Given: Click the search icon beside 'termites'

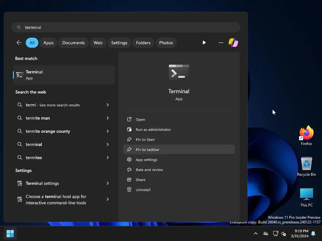Looking at the screenshot, I should tap(20, 158).
